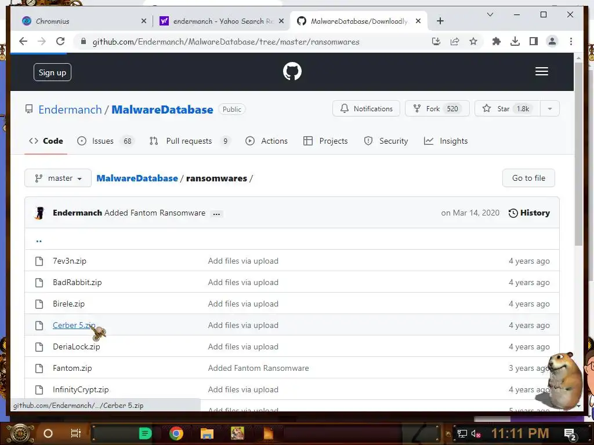Viewport: 594px width, 445px height.
Task: Open the MalwareDatabase repo title link
Action: pos(162,110)
